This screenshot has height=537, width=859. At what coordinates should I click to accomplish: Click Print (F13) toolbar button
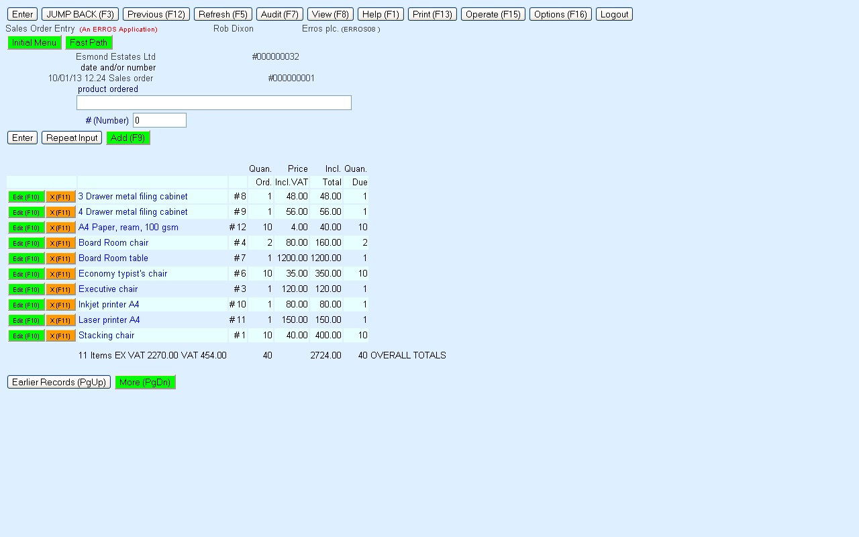pos(432,14)
